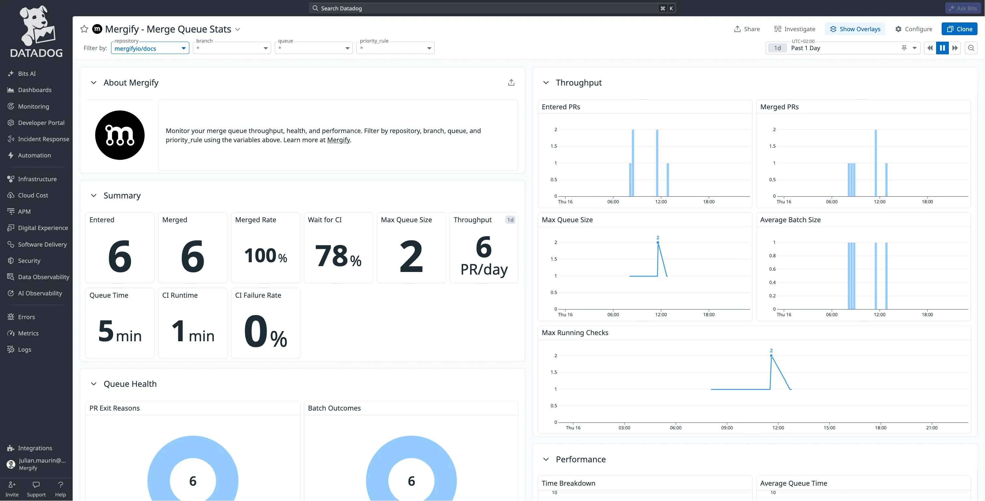This screenshot has width=985, height=501.
Task: Pause live dashboard updates
Action: pyautogui.click(x=942, y=48)
